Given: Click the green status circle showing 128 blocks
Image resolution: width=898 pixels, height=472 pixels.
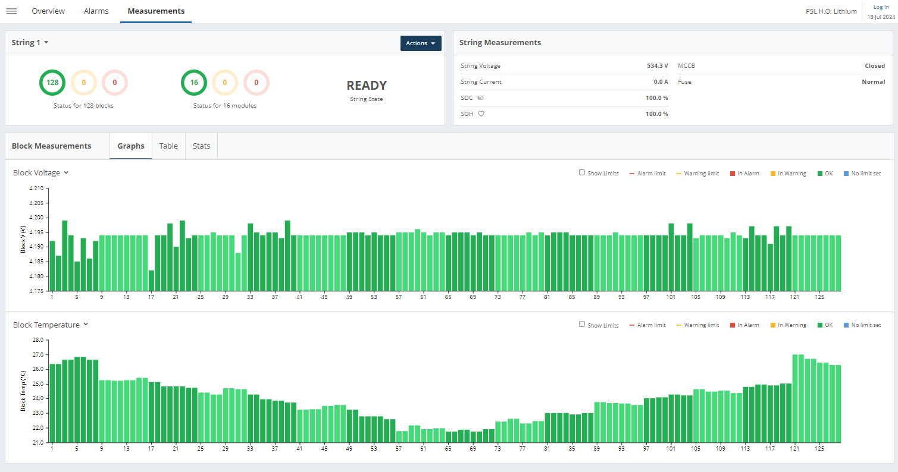Looking at the screenshot, I should [x=52, y=83].
